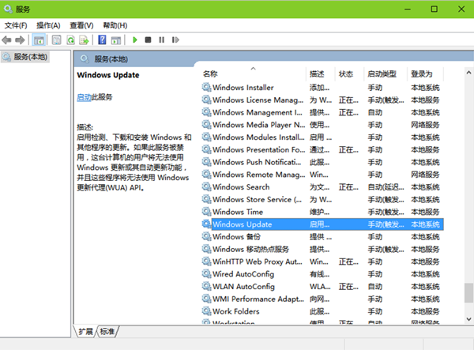Select the Windows Installer service name
This screenshot has width=474, height=350.
(243, 88)
